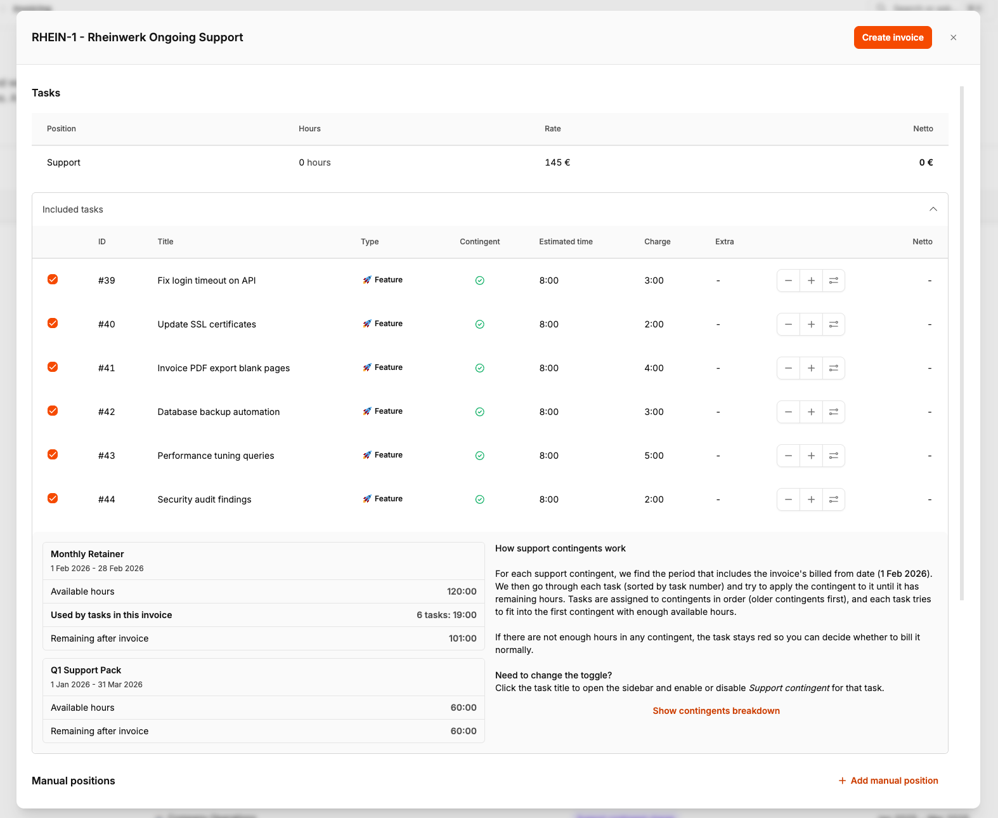Click minus button for task #39
Screen dimensions: 998x818
point(788,280)
